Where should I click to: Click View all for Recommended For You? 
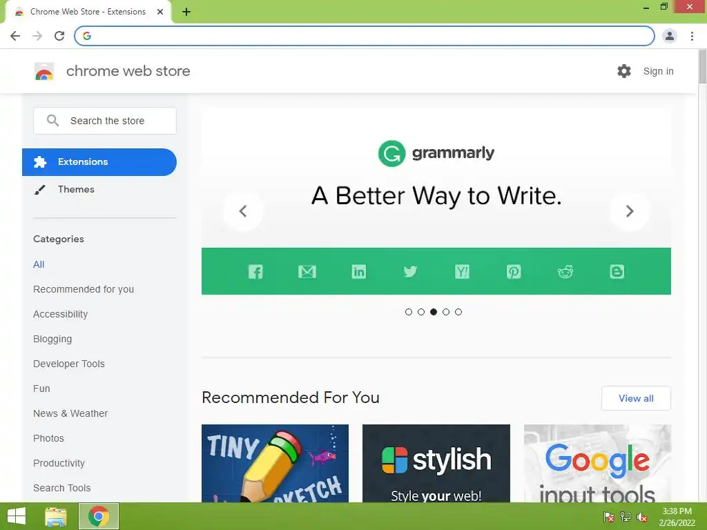636,398
